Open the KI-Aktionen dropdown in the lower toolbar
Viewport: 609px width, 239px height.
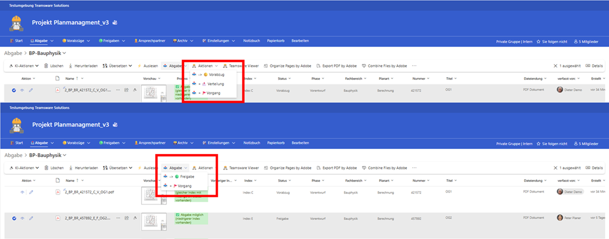click(24, 168)
